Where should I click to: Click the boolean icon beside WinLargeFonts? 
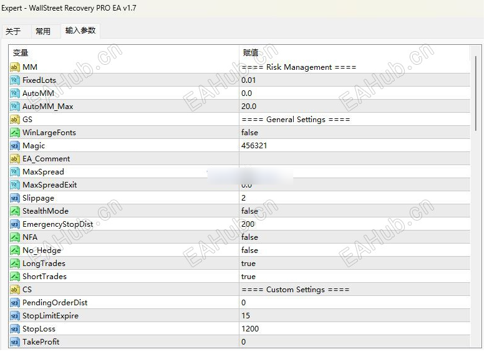[x=14, y=133]
